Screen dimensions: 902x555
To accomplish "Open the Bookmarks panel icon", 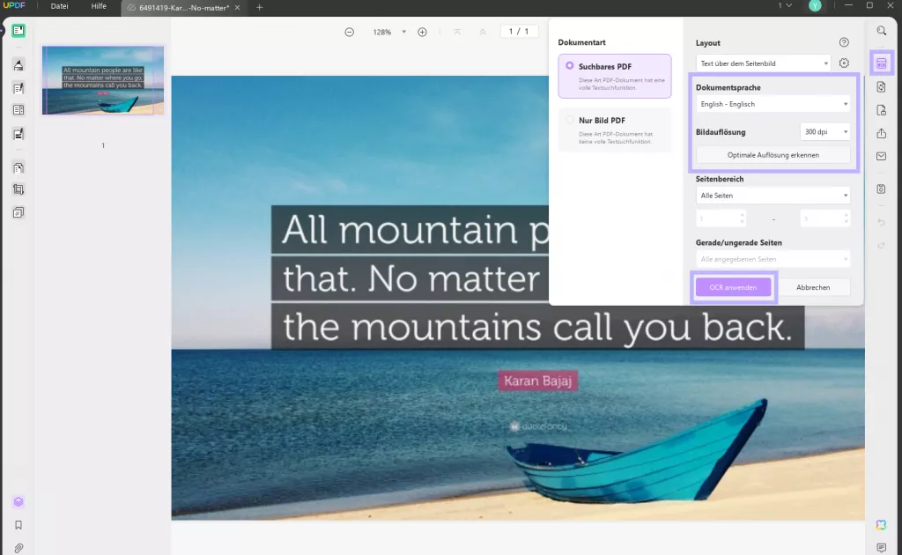I will pyautogui.click(x=18, y=525).
